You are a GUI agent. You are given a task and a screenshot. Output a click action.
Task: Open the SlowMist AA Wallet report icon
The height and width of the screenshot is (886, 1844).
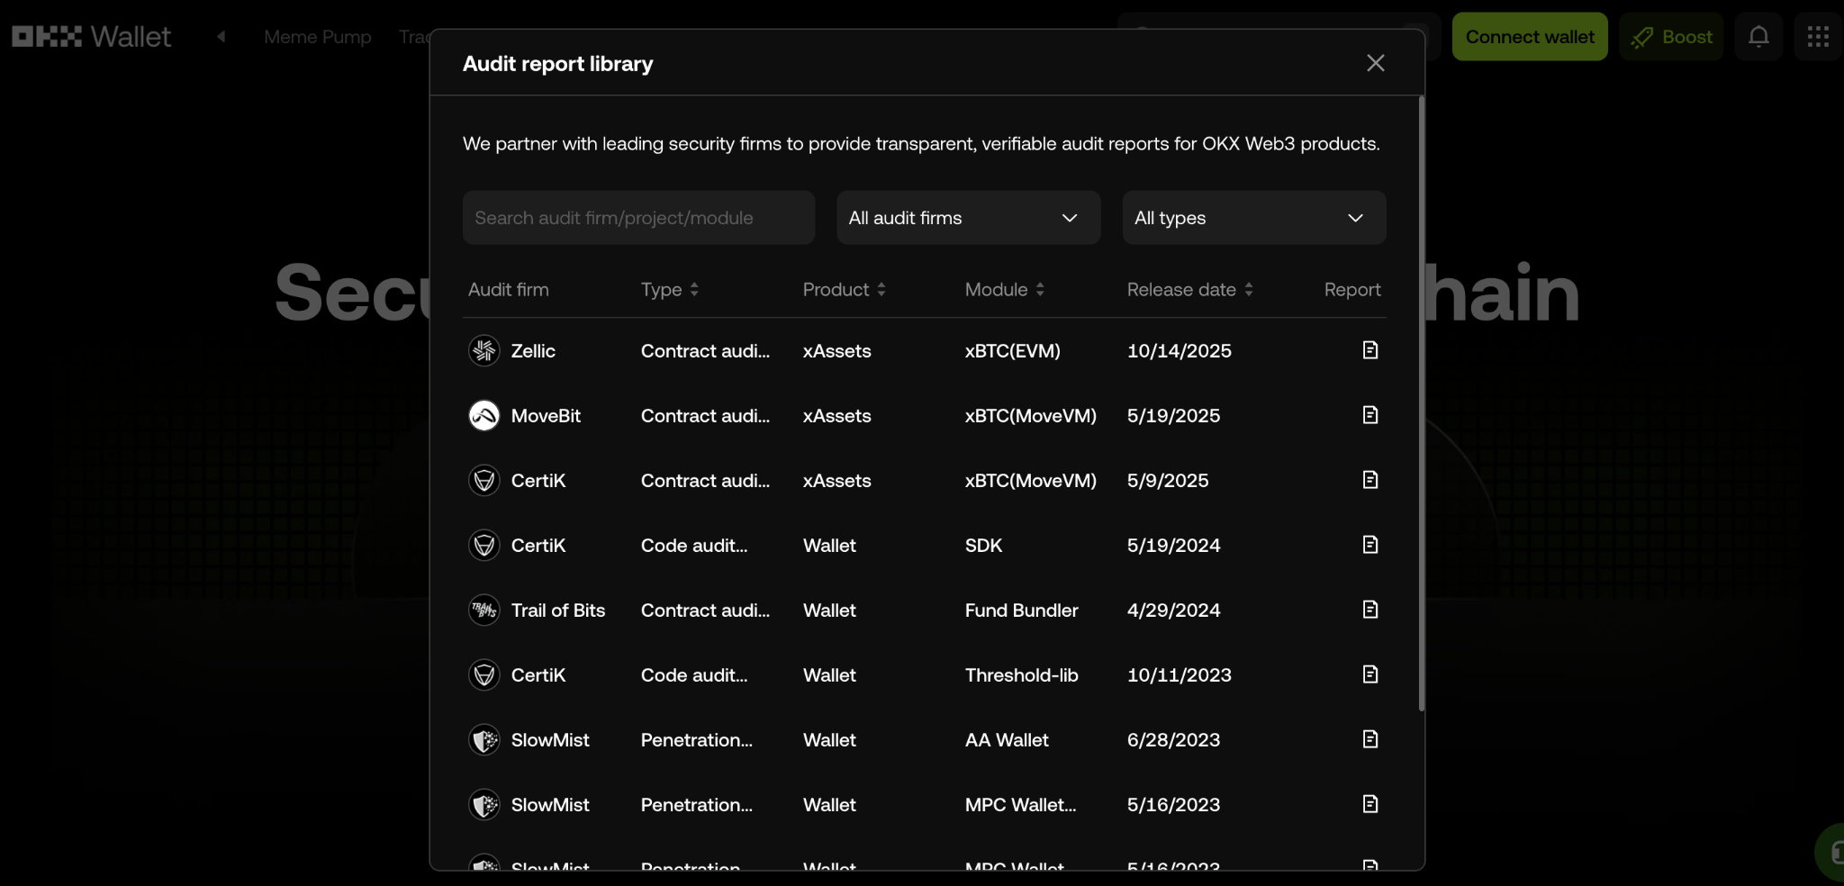coord(1369,739)
